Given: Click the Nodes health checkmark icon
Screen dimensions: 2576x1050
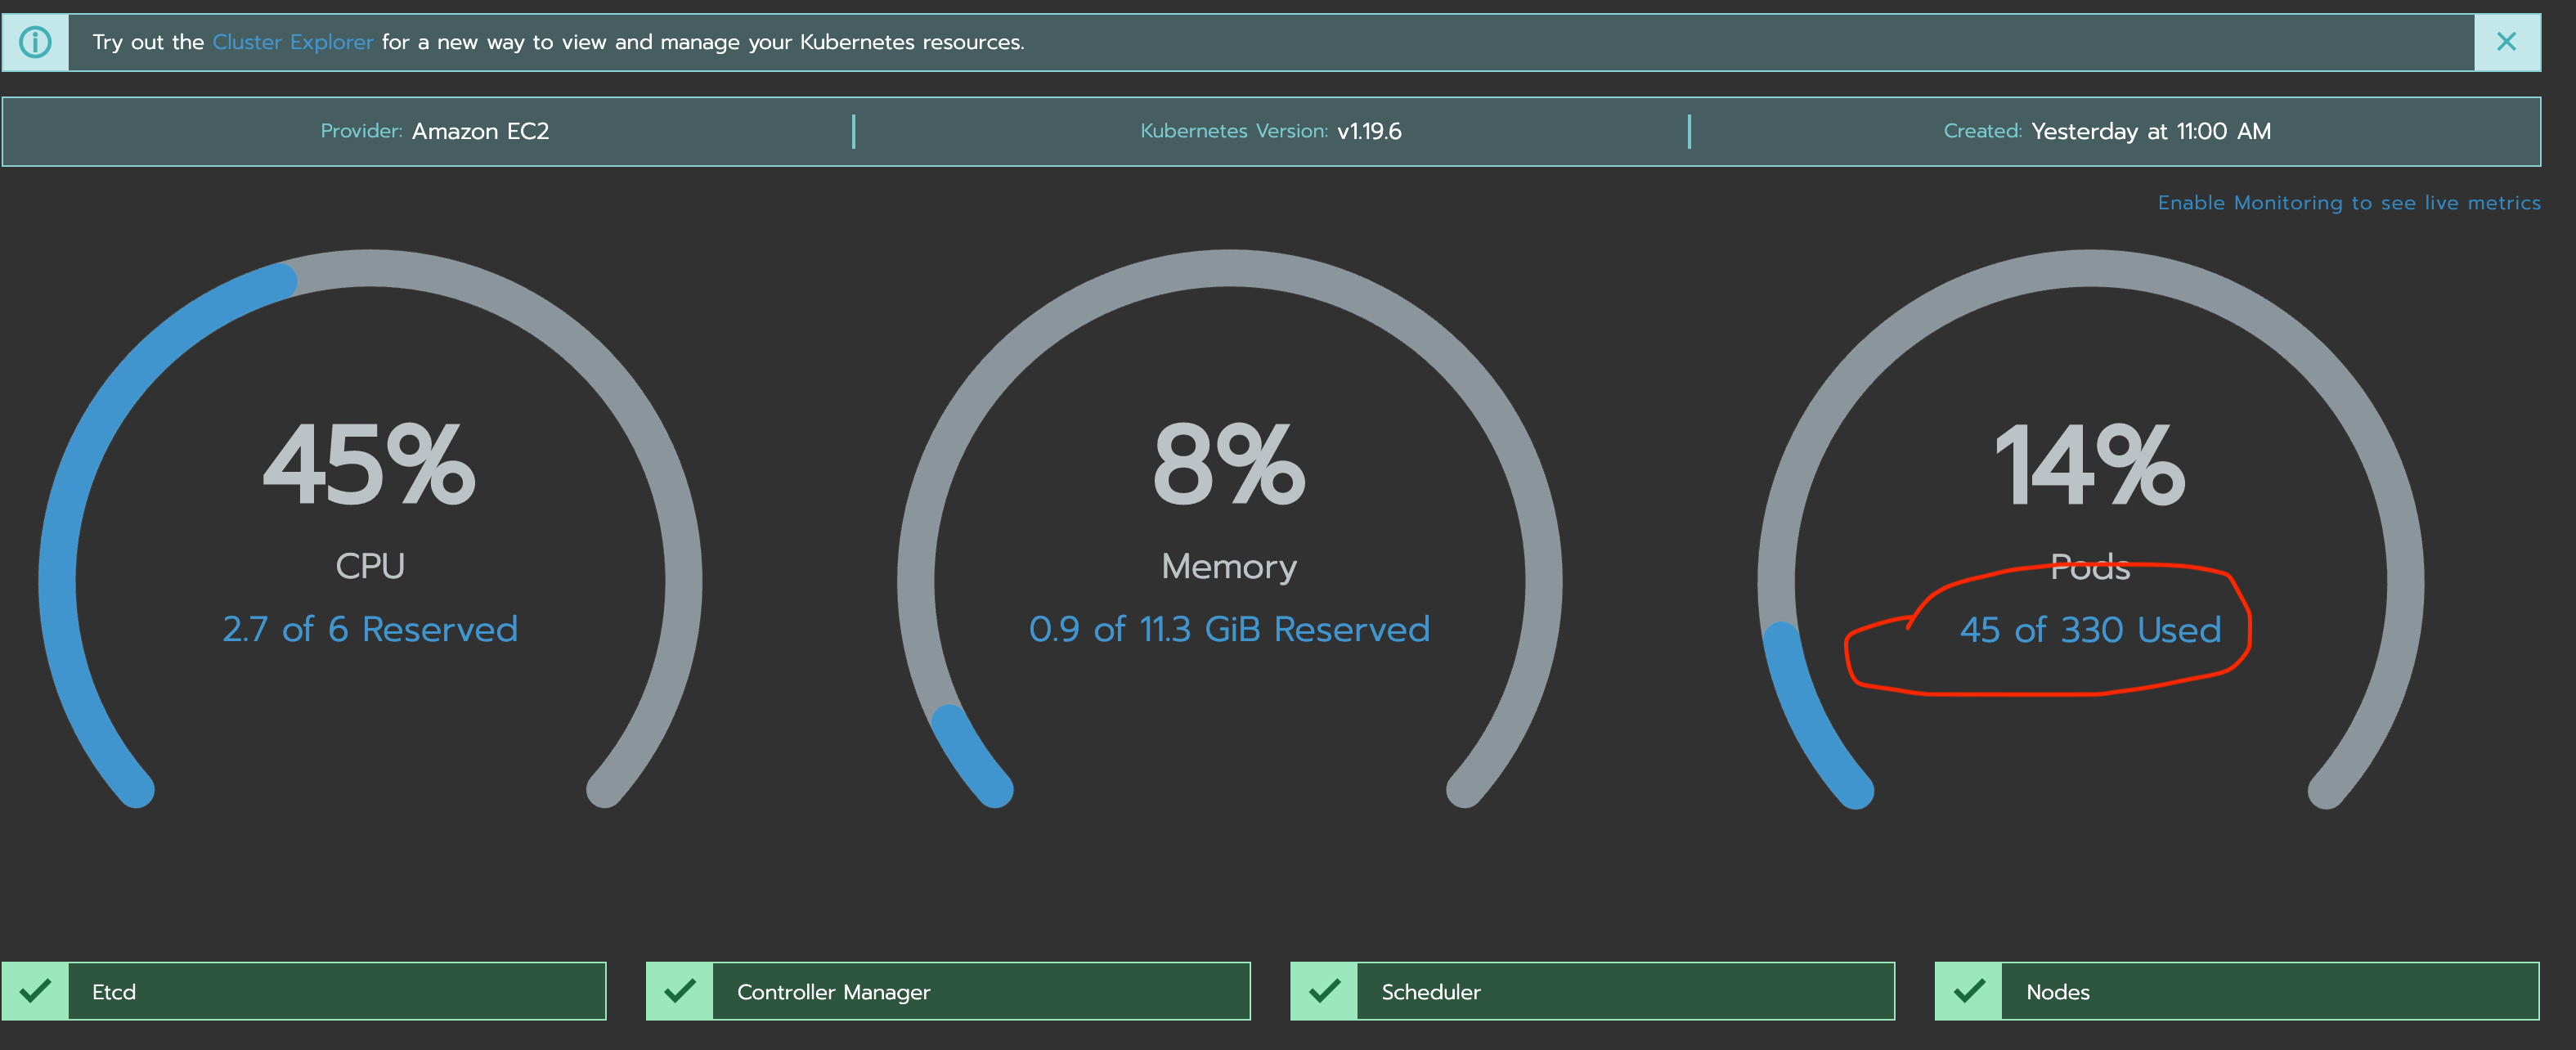Looking at the screenshot, I should click(x=1969, y=991).
